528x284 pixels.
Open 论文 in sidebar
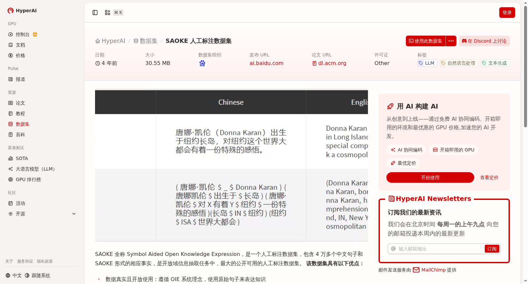[x=20, y=103]
